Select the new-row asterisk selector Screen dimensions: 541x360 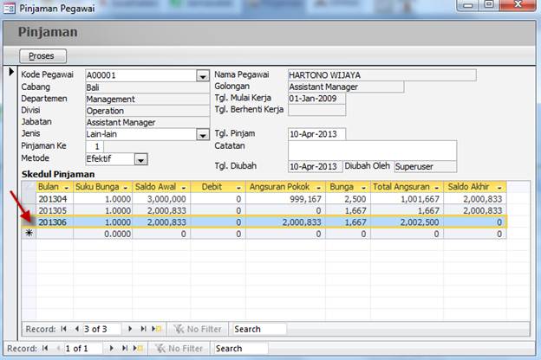[x=29, y=234]
